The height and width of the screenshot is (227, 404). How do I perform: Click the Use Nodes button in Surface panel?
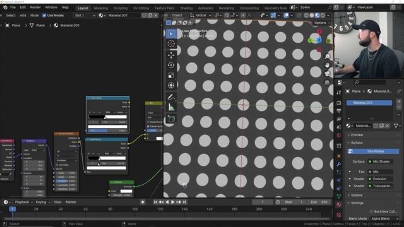pos(373,151)
